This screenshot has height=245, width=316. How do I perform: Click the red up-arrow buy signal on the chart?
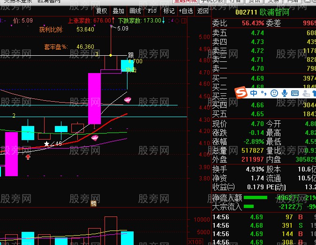tap(28, 157)
